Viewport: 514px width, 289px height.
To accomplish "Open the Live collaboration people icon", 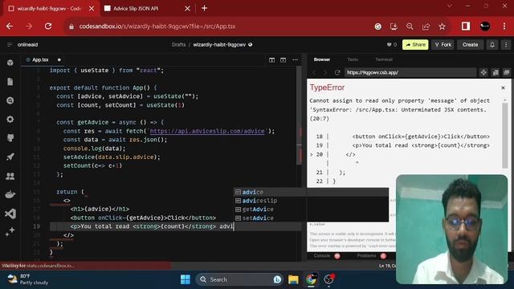I will click(x=10, y=177).
